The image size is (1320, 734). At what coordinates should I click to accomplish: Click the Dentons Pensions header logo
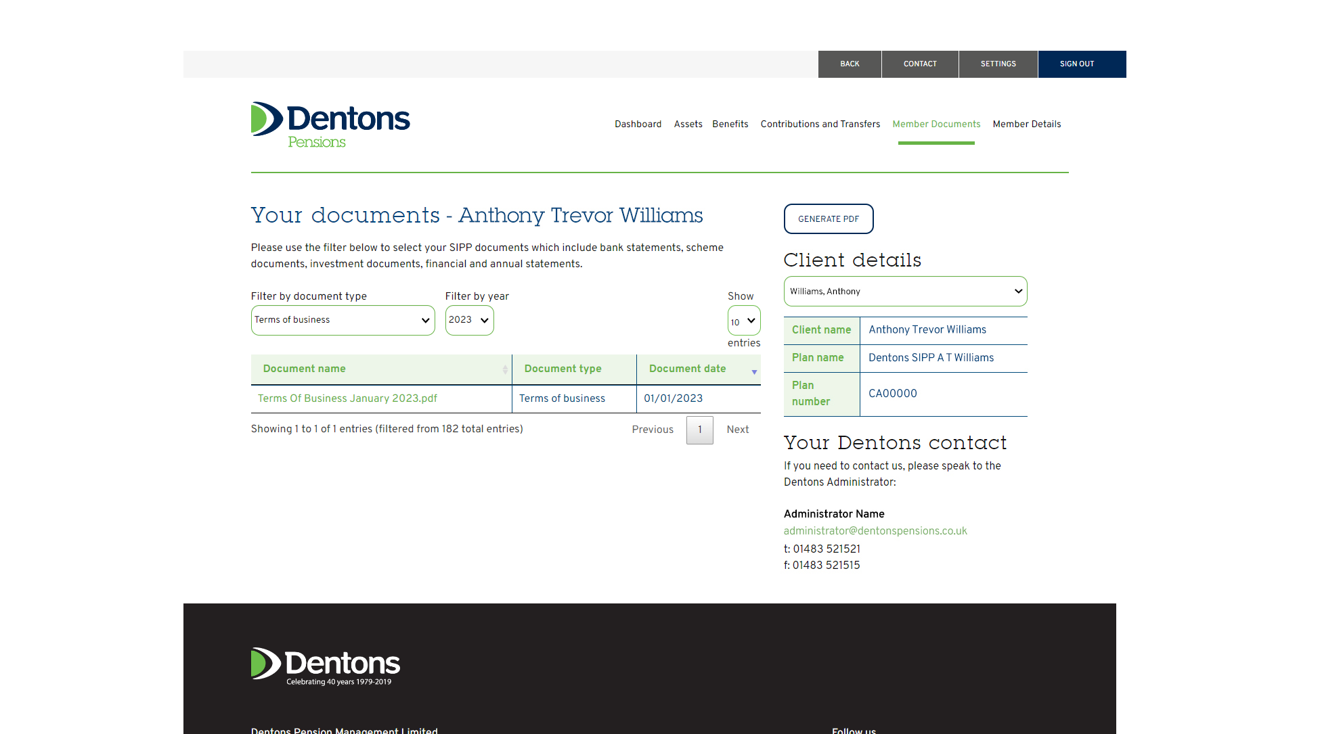pyautogui.click(x=330, y=125)
